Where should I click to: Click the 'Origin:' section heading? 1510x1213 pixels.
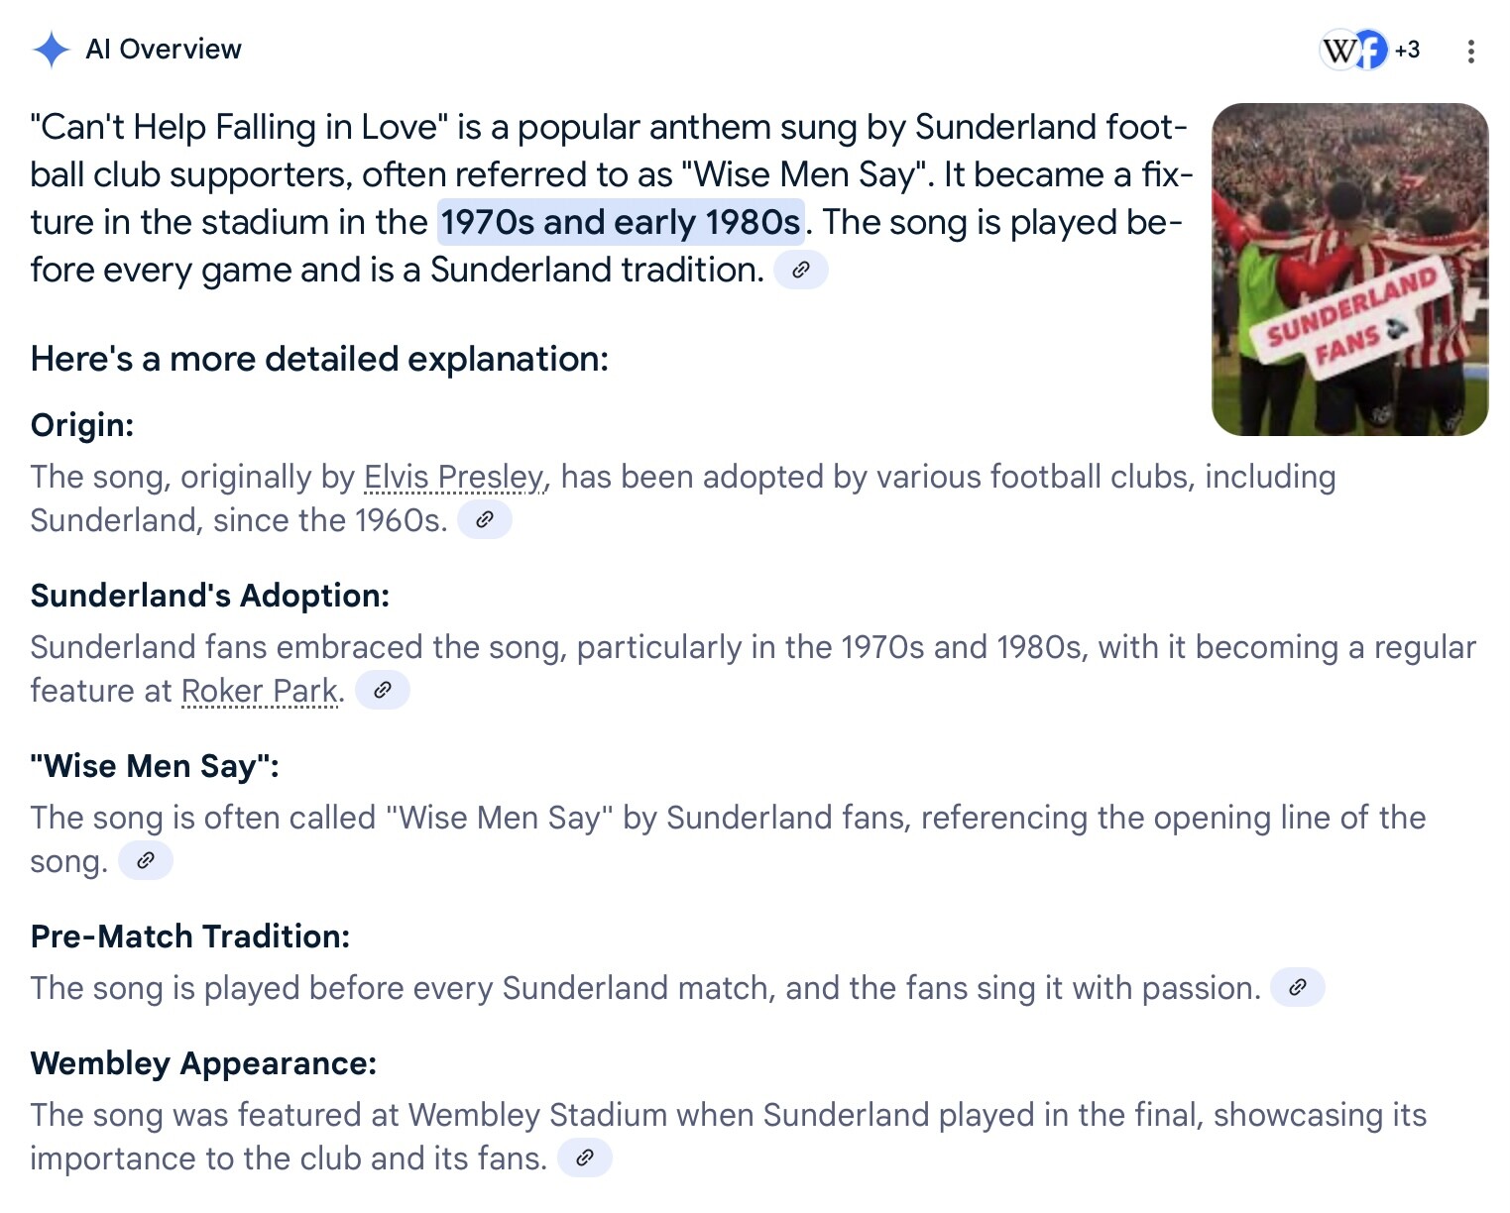click(x=82, y=425)
